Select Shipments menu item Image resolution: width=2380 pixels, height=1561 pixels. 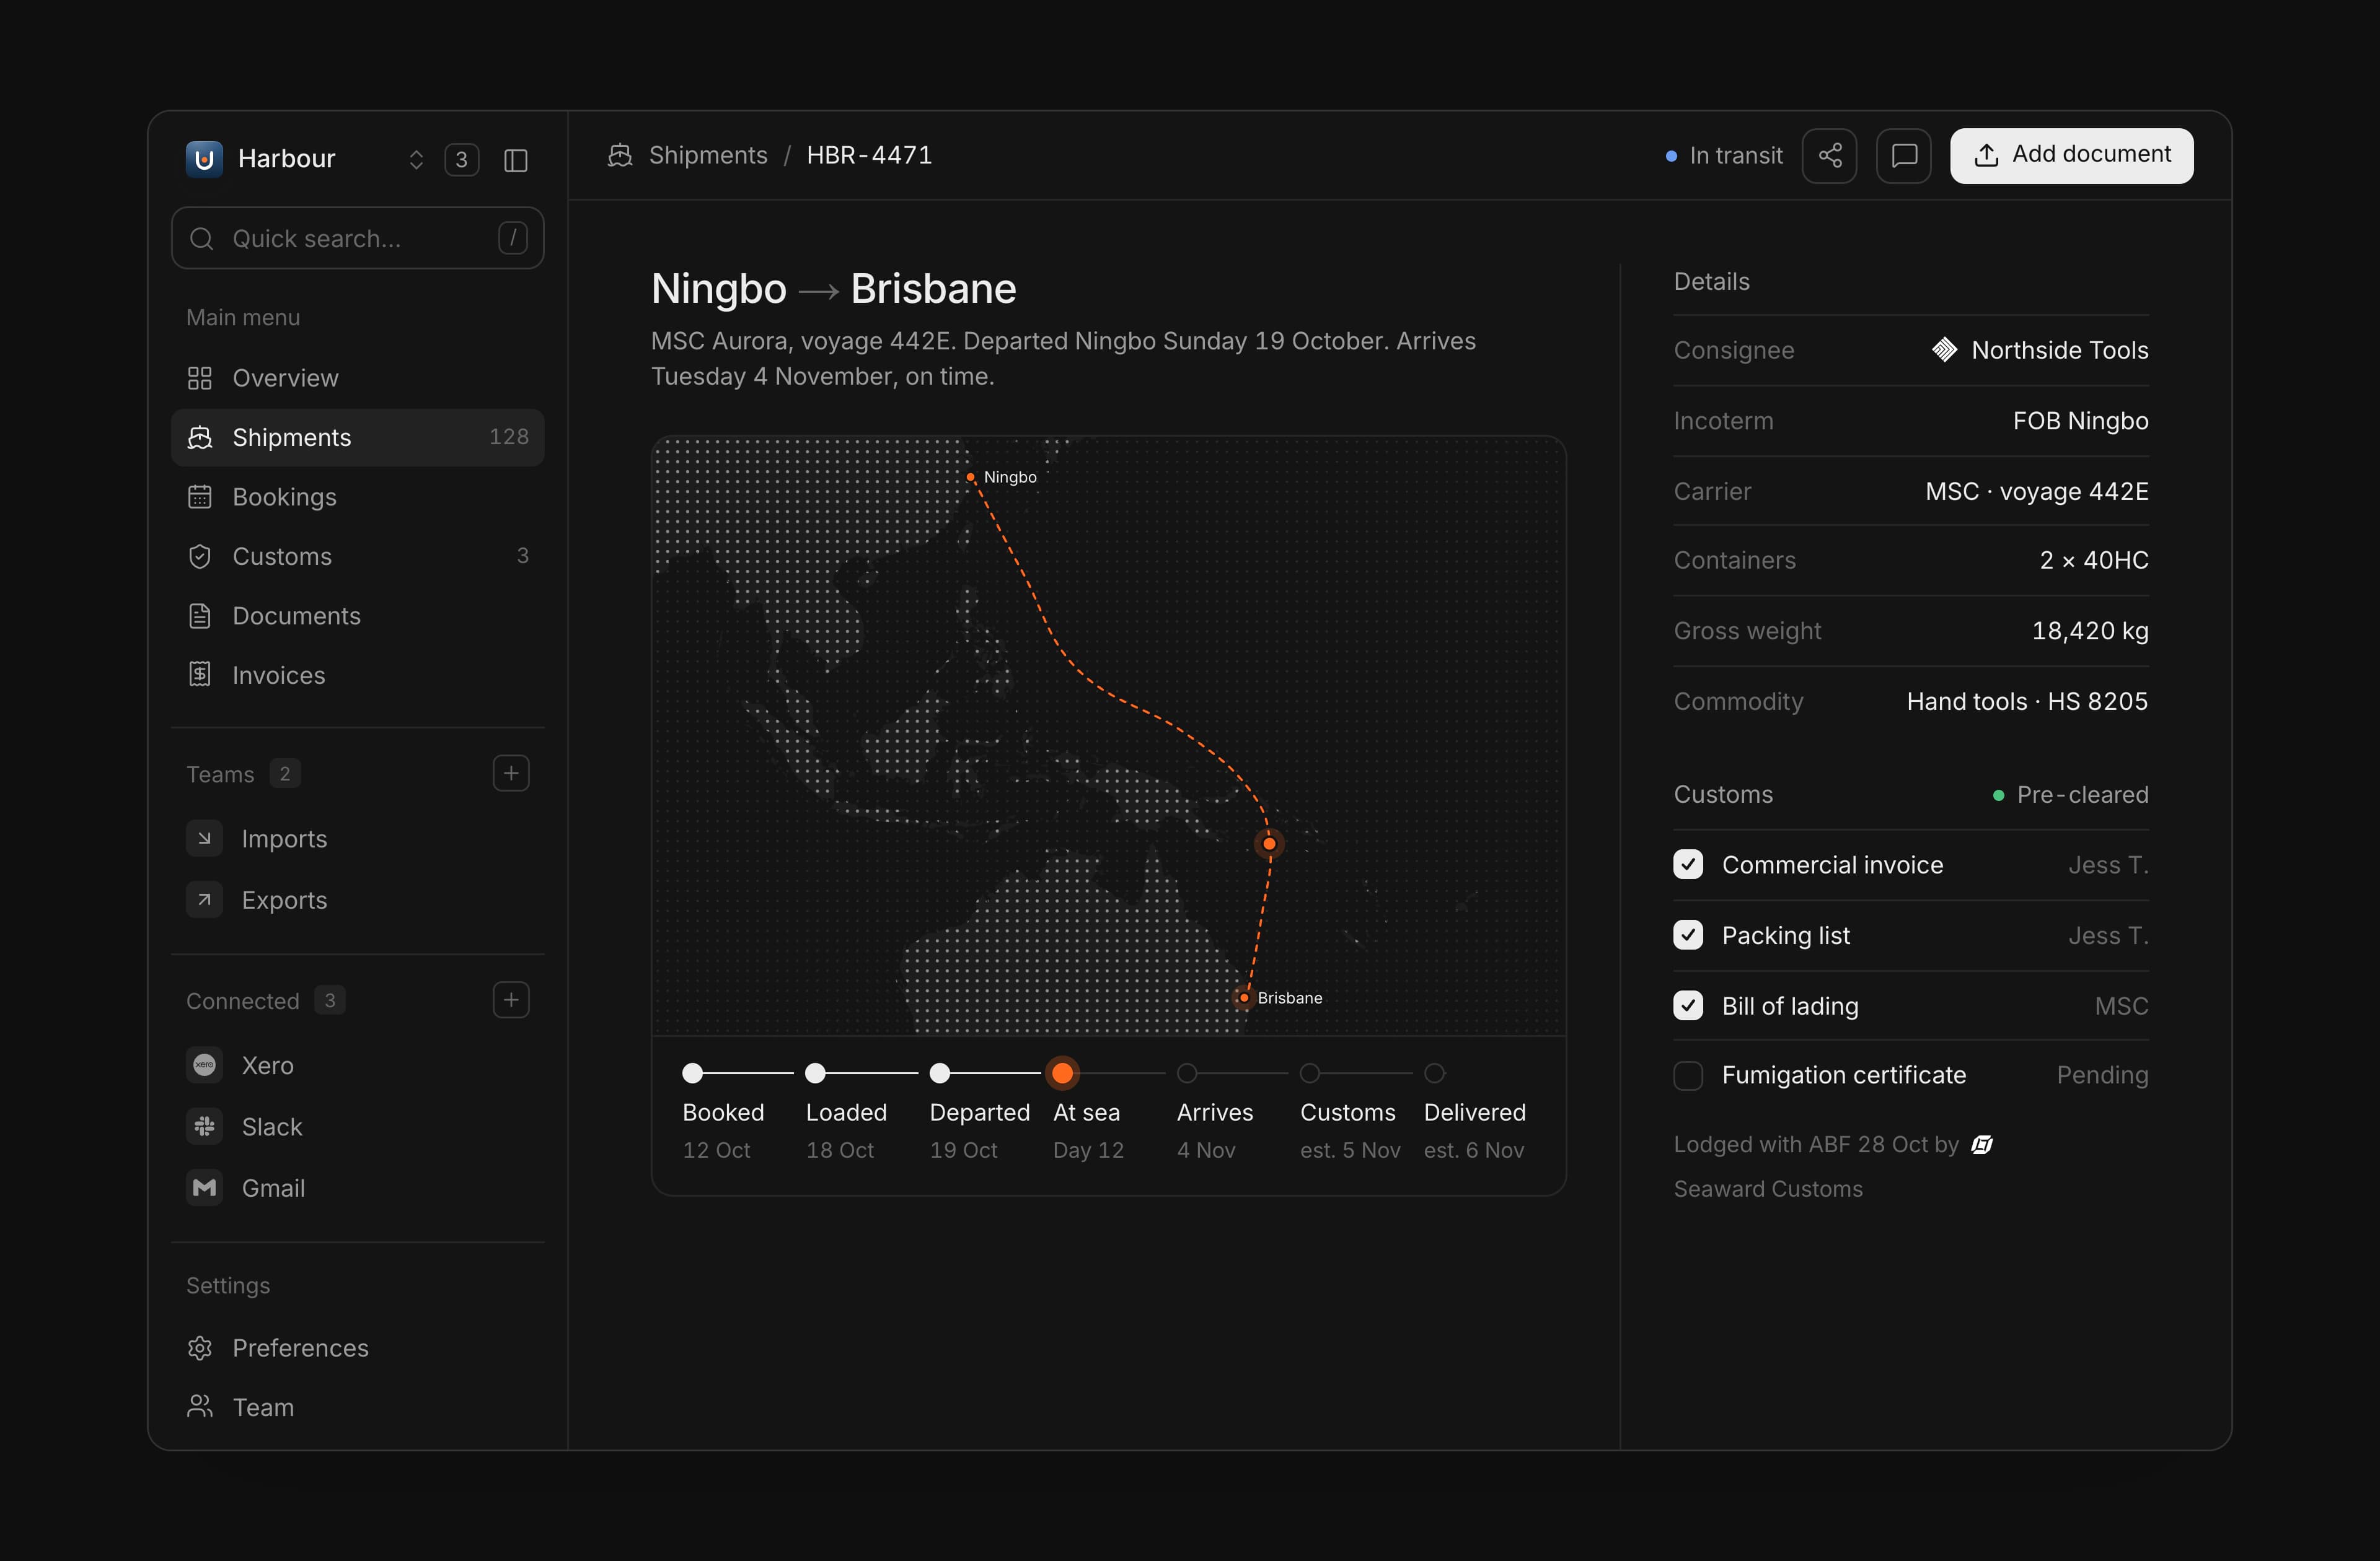(358, 438)
